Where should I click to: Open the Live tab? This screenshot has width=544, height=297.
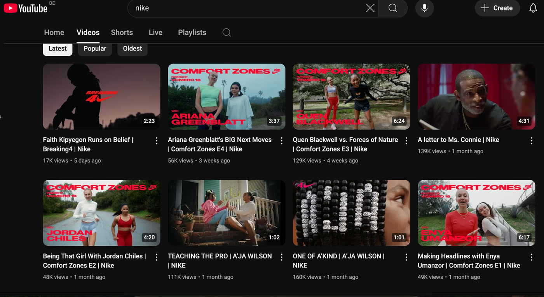[x=155, y=33]
